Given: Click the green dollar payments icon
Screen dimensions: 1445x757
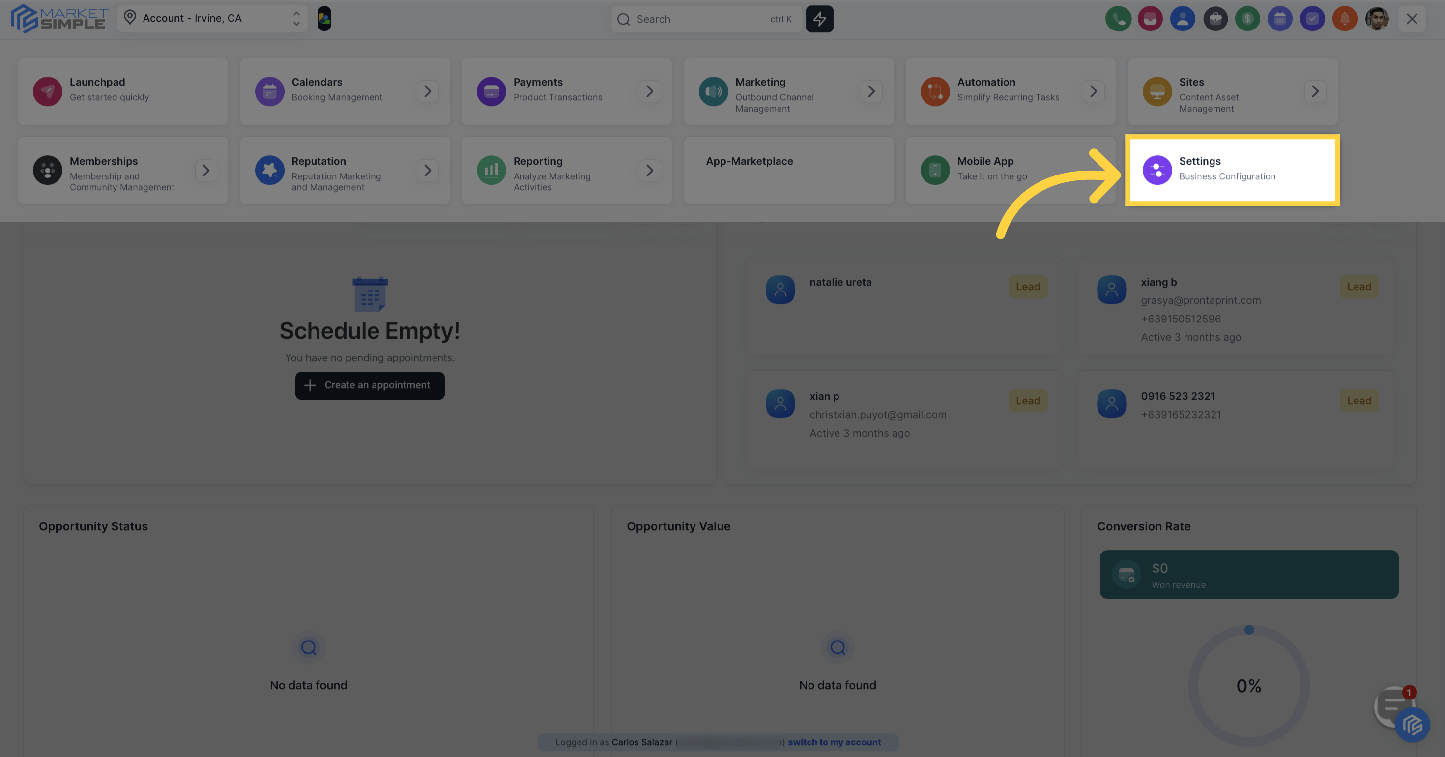Looking at the screenshot, I should [1247, 19].
